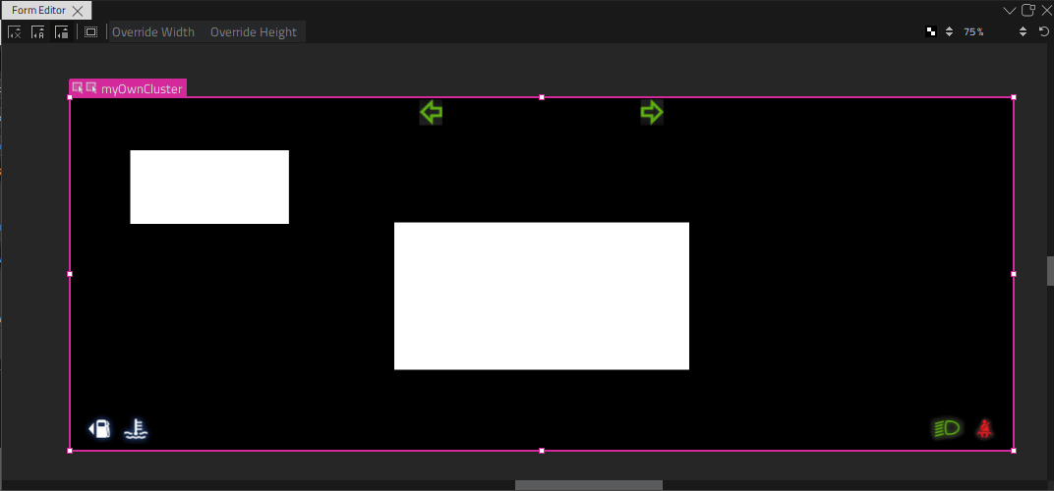This screenshot has height=491, width=1054.
Task: Select the coolant temperature warning icon
Action: click(x=136, y=428)
